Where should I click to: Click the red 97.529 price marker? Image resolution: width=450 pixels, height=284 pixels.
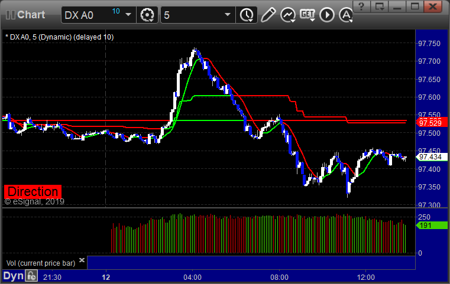[432, 123]
